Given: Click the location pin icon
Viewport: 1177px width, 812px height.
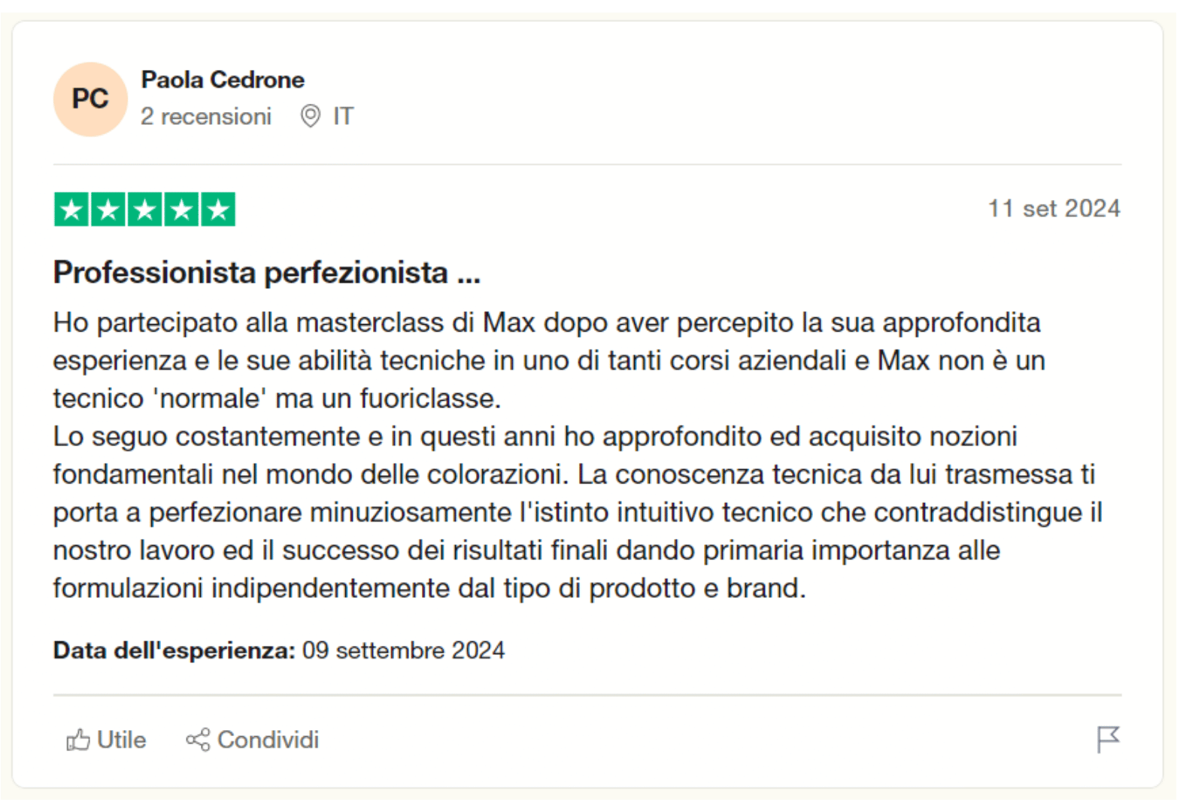Looking at the screenshot, I should pos(310,117).
